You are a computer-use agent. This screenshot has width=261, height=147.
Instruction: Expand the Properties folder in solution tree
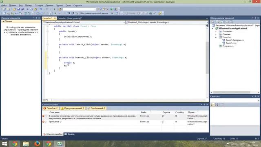(216, 31)
